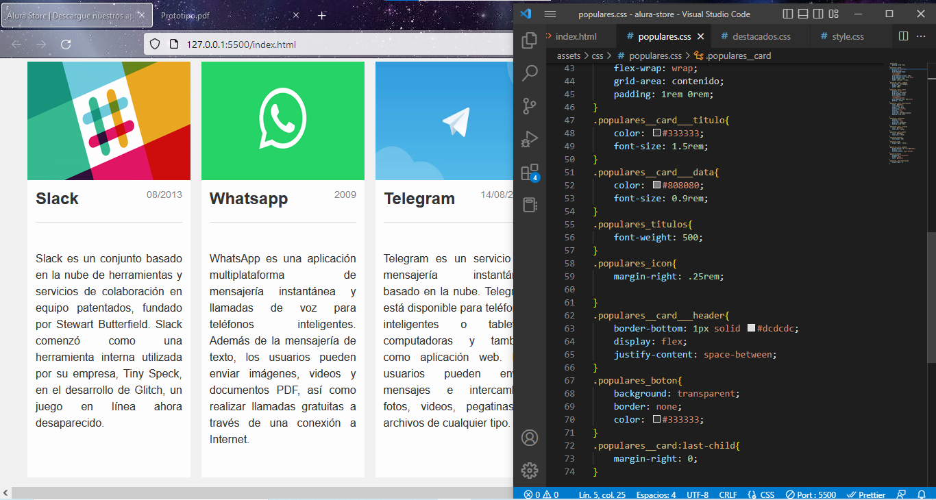The height and width of the screenshot is (500, 936).
Task: Open the #808080 color swatch on line 52
Action: point(656,186)
